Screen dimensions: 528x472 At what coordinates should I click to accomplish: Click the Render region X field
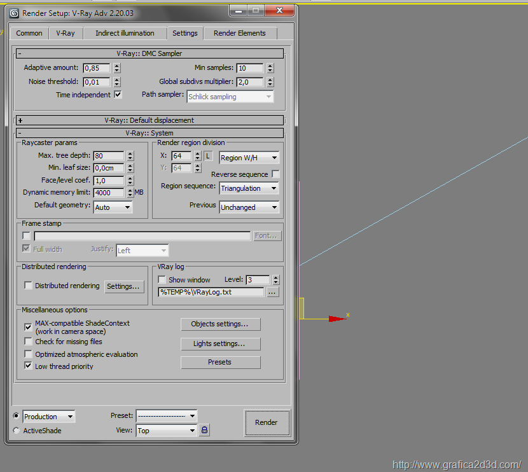[181, 156]
